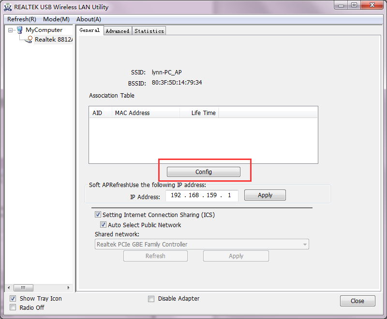
Task: Open the Mode(M) menu
Action: [56, 19]
